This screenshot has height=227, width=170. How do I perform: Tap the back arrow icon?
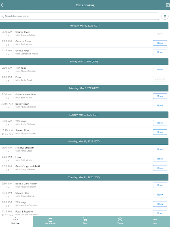(2, 5)
